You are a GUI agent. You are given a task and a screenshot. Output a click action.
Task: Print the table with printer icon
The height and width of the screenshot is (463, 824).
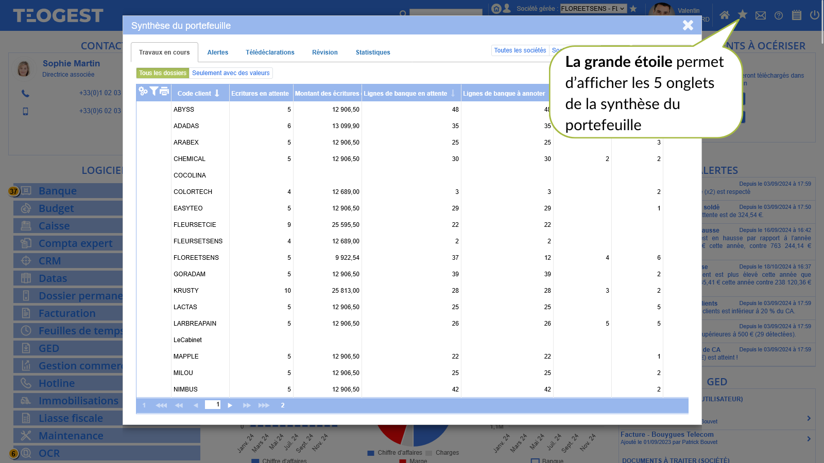[164, 92]
